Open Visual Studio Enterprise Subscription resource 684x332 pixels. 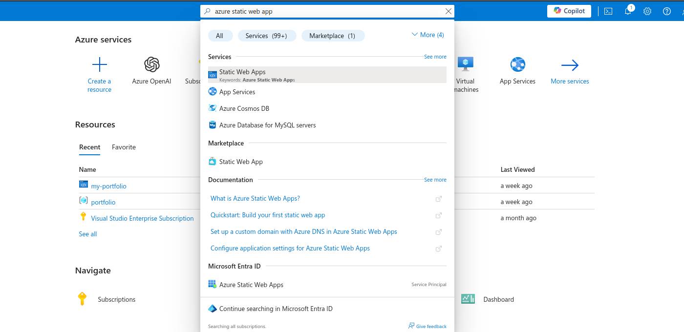pos(142,218)
